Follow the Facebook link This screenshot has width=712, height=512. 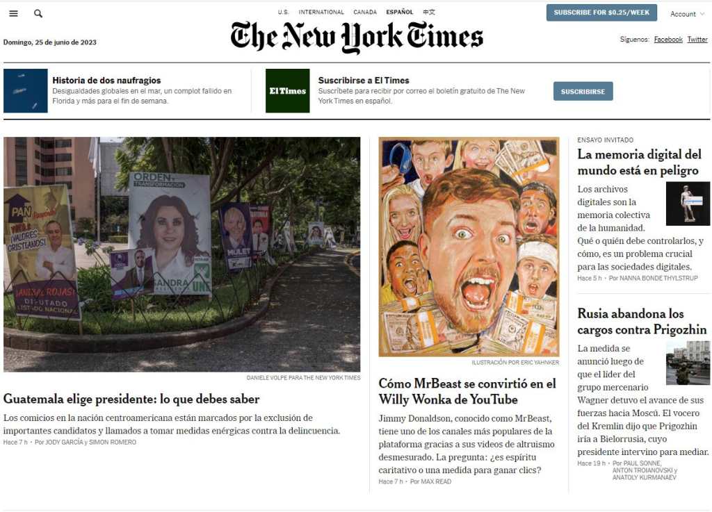pyautogui.click(x=668, y=40)
